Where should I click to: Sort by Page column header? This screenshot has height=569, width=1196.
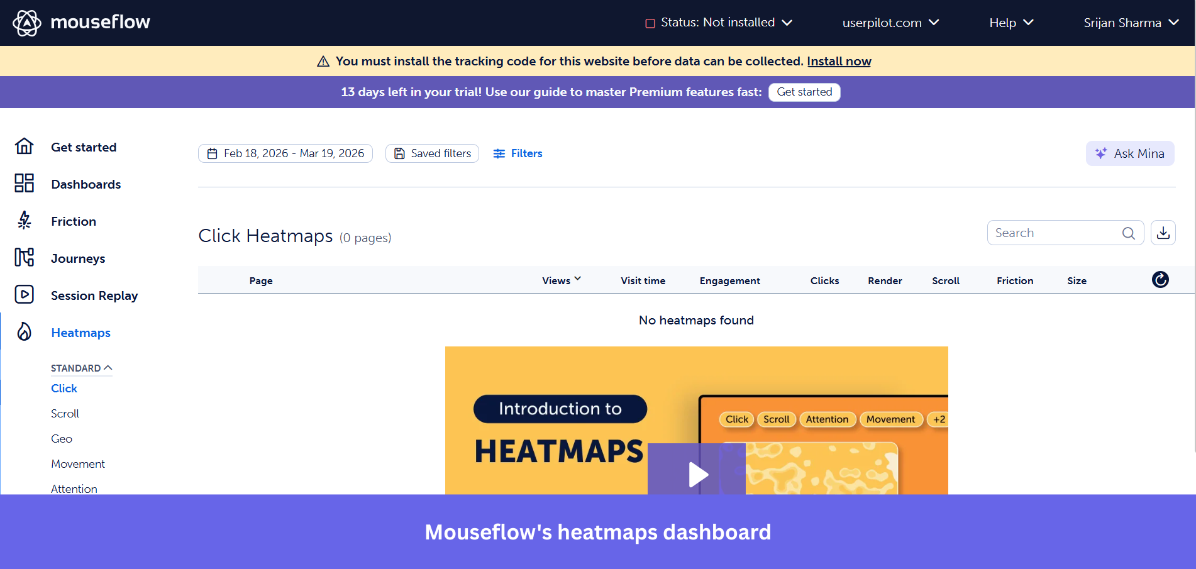pyautogui.click(x=261, y=280)
